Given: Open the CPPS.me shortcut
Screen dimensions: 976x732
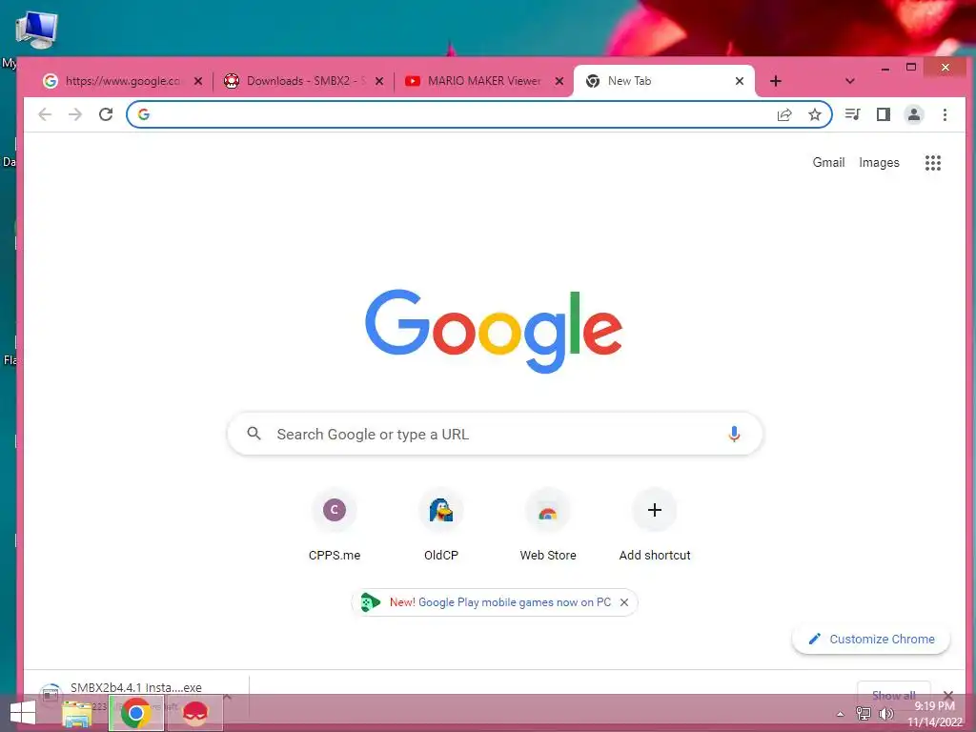Looking at the screenshot, I should point(335,525).
